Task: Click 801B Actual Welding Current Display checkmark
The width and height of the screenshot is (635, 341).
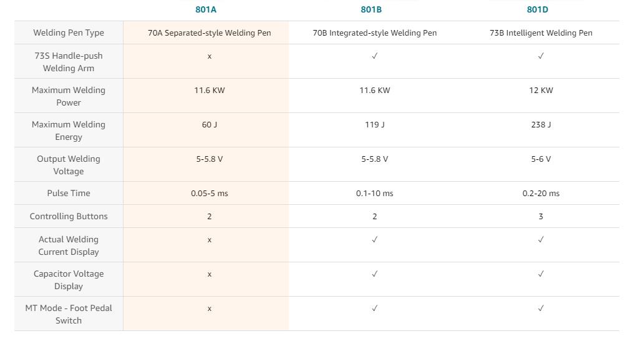Action: 375,240
